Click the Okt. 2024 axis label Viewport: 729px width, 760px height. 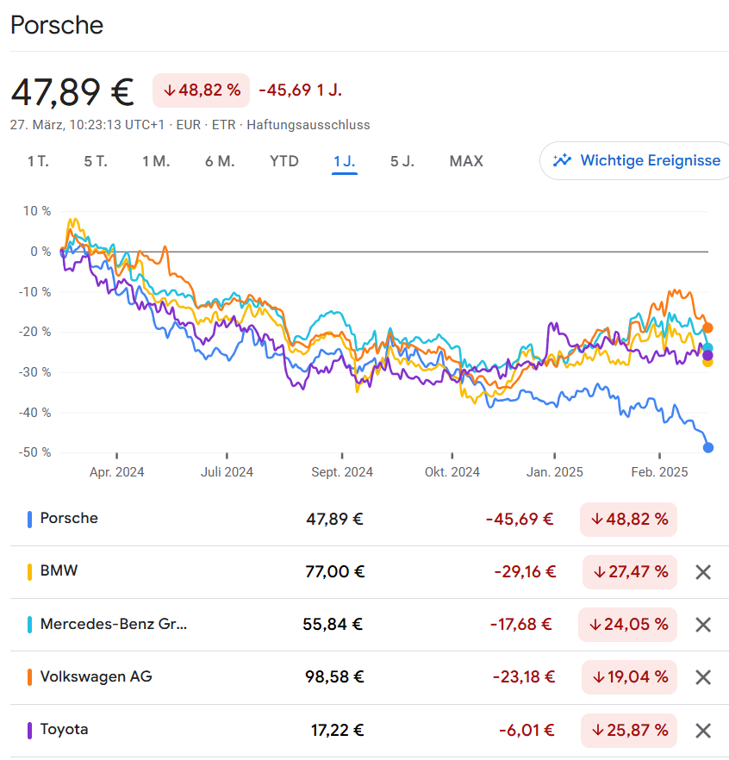(452, 472)
